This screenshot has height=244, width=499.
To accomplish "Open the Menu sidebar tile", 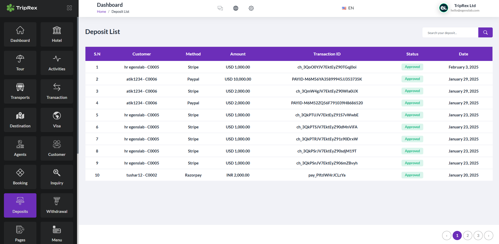I will [x=57, y=233].
